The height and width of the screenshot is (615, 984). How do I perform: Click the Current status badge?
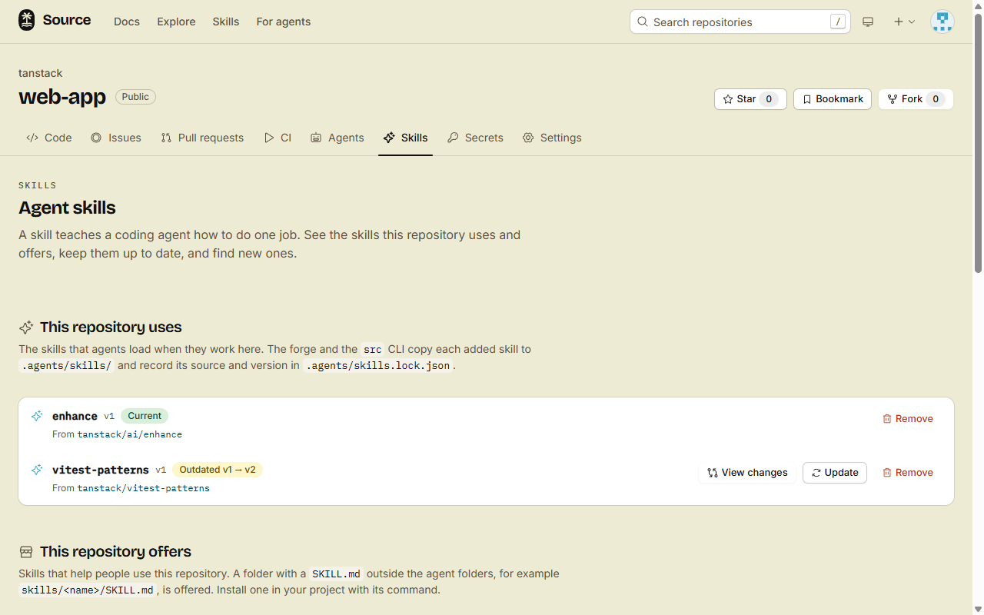(x=145, y=416)
